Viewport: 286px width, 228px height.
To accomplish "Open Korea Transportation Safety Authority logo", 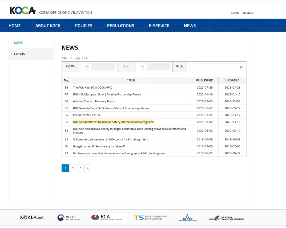I will (x=150, y=217).
